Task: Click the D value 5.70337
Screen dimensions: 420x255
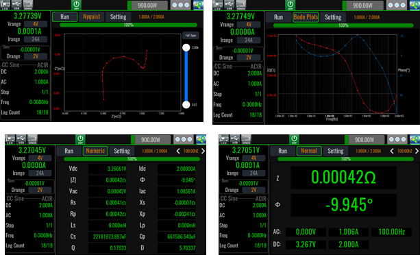Action: point(177,247)
